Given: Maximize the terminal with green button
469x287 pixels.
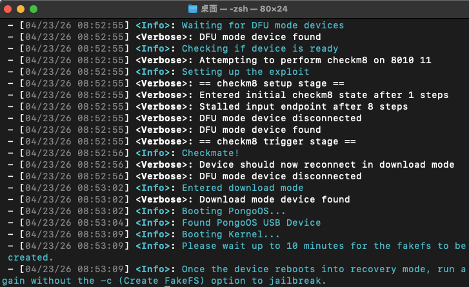Looking at the screenshot, I should tap(34, 9).
